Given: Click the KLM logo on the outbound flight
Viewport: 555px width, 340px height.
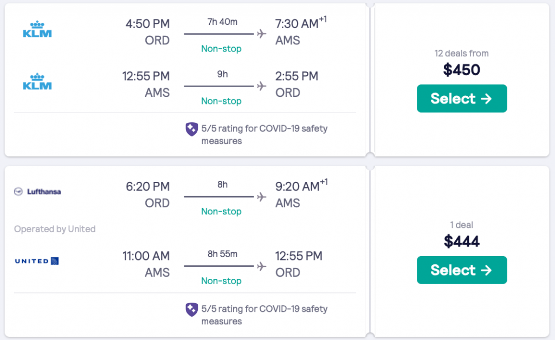Looking at the screenshot, I should point(37,29).
